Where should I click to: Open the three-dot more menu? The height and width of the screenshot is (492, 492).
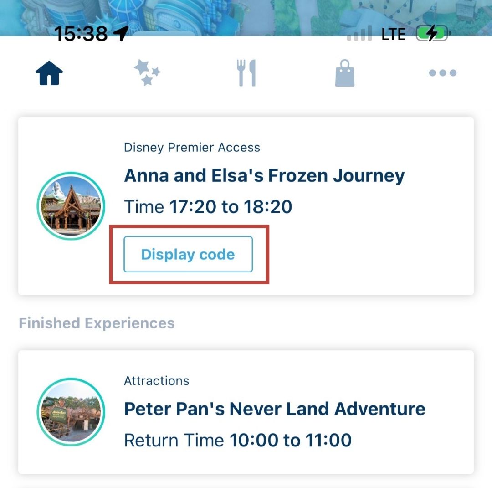[443, 73]
